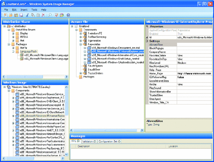
Task: Expand x86_Microsoft-Windows-DNS-Client node
Action: 13,101
